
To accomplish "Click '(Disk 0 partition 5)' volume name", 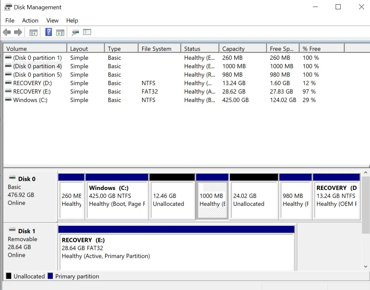I will pyautogui.click(x=37, y=75).
